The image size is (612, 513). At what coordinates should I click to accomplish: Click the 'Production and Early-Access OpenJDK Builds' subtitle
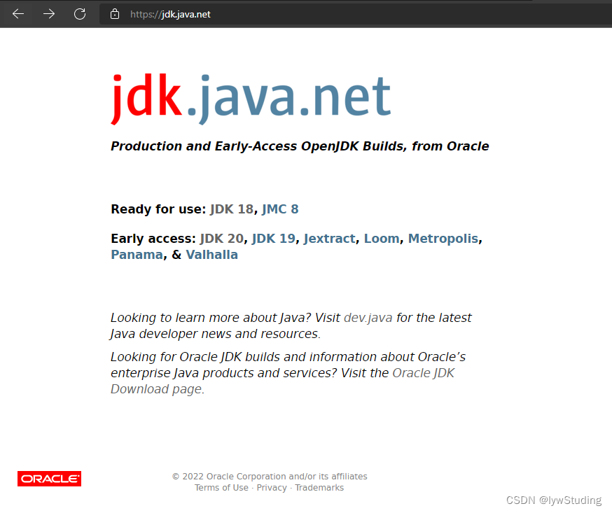pyautogui.click(x=300, y=146)
